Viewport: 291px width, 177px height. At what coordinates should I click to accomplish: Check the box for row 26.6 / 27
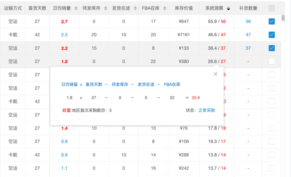(272, 62)
